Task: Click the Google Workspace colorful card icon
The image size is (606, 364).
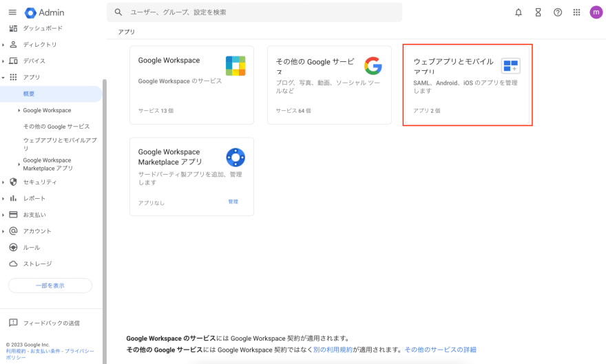Action: click(x=236, y=65)
